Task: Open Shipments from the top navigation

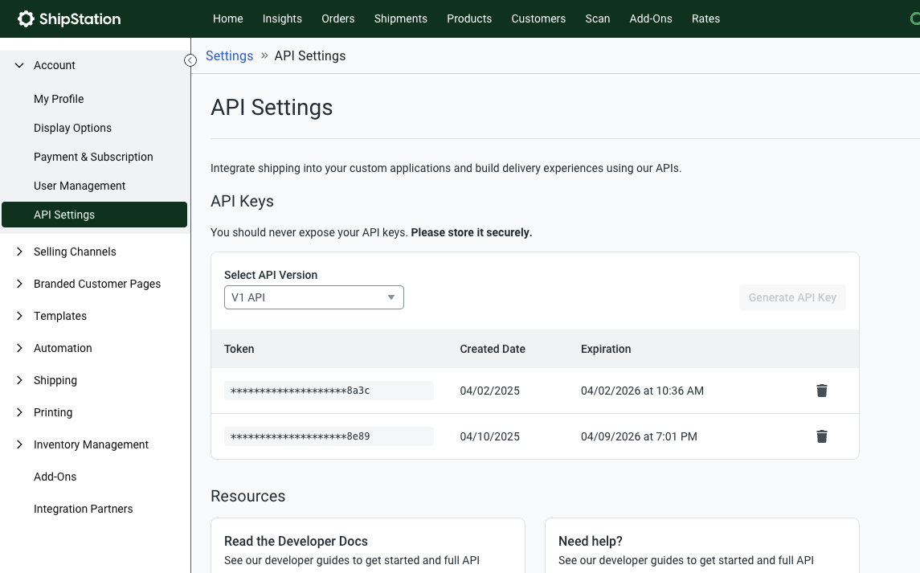Action: [x=400, y=18]
